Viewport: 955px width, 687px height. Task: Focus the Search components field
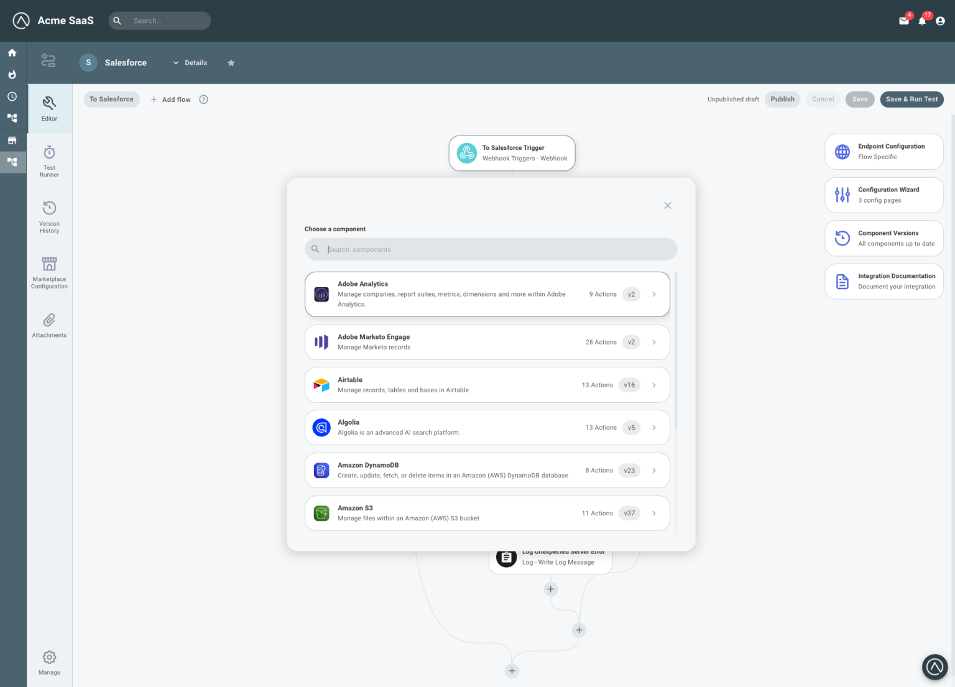click(x=491, y=249)
